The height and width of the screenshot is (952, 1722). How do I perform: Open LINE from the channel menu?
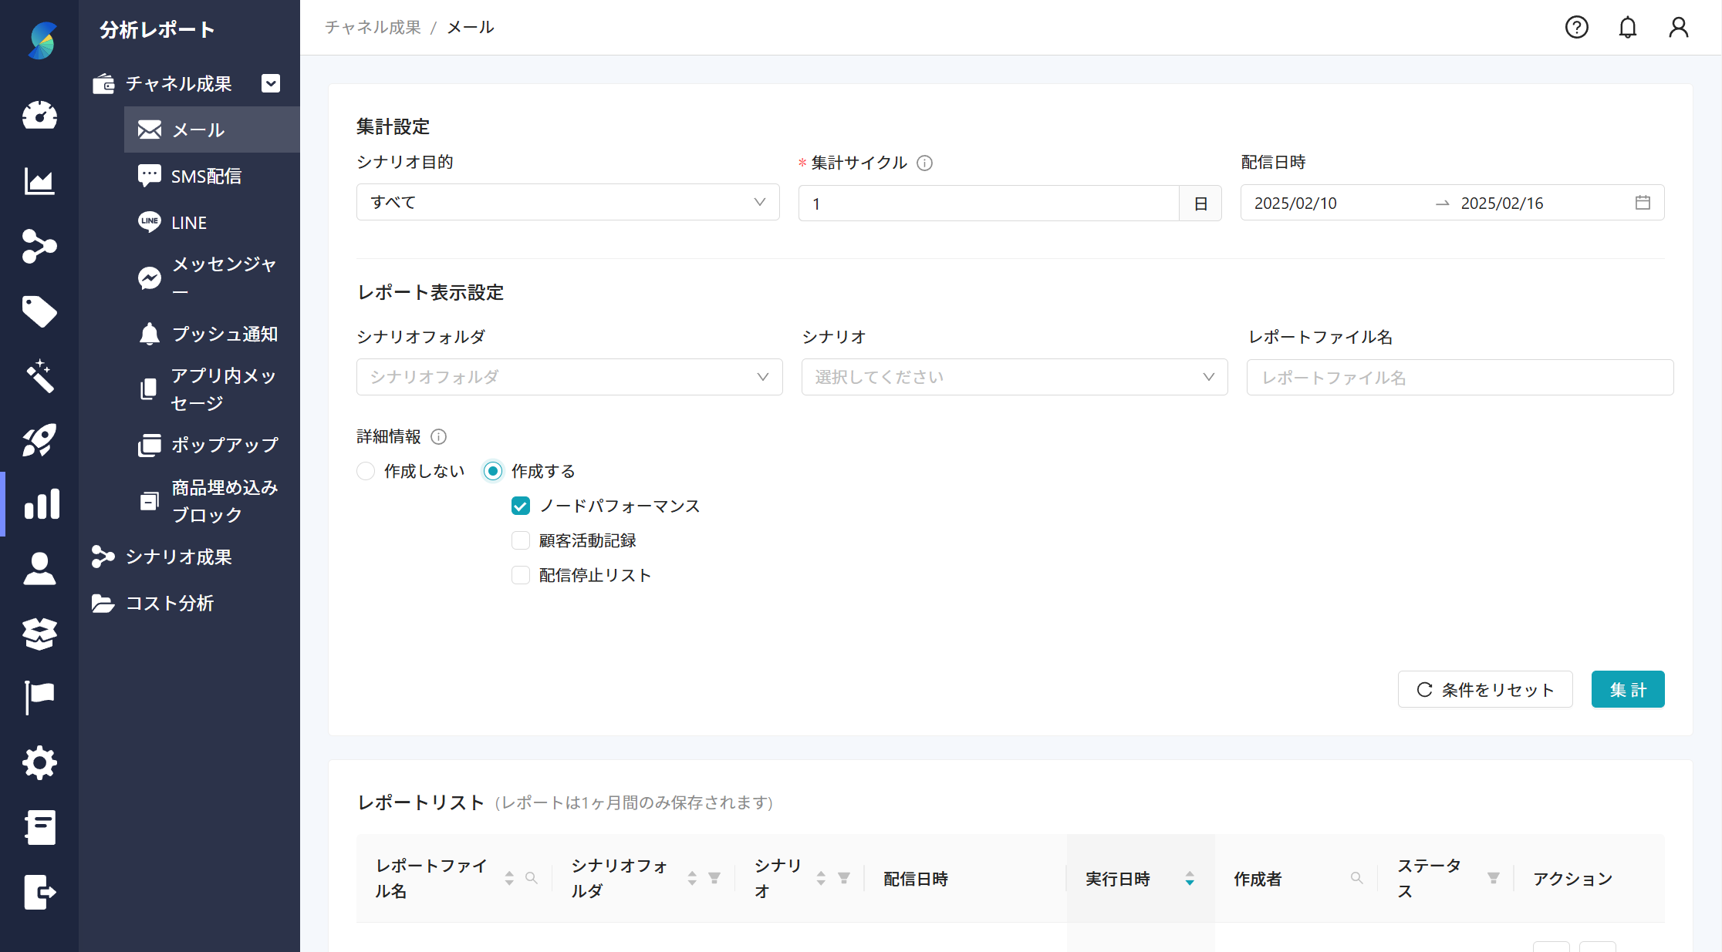(x=188, y=222)
